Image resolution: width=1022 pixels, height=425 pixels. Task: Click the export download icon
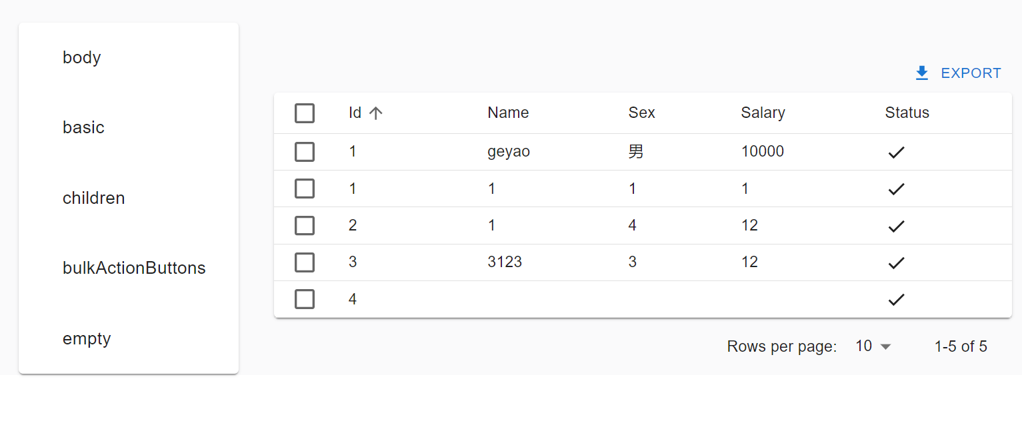[x=922, y=73]
